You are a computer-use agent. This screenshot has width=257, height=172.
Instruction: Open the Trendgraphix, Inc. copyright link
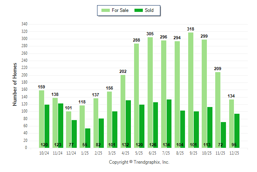139,162
